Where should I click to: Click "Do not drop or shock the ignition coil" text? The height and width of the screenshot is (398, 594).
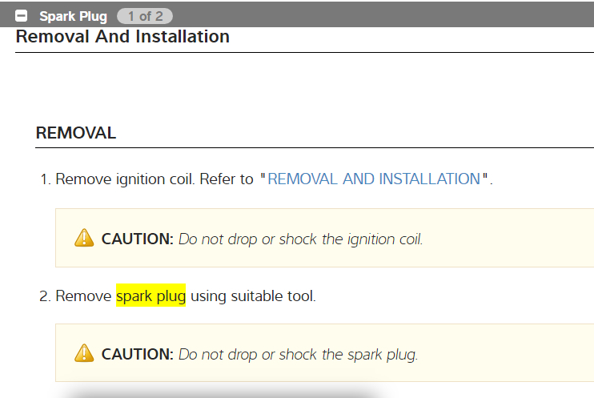click(300, 239)
